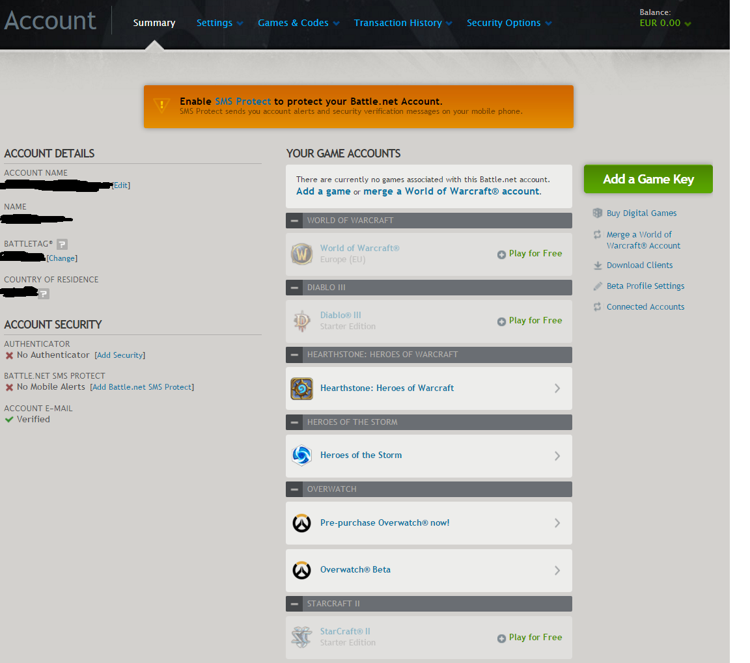Click the StarCraft II game icon
This screenshot has height=663, width=750.
pyautogui.click(x=302, y=637)
